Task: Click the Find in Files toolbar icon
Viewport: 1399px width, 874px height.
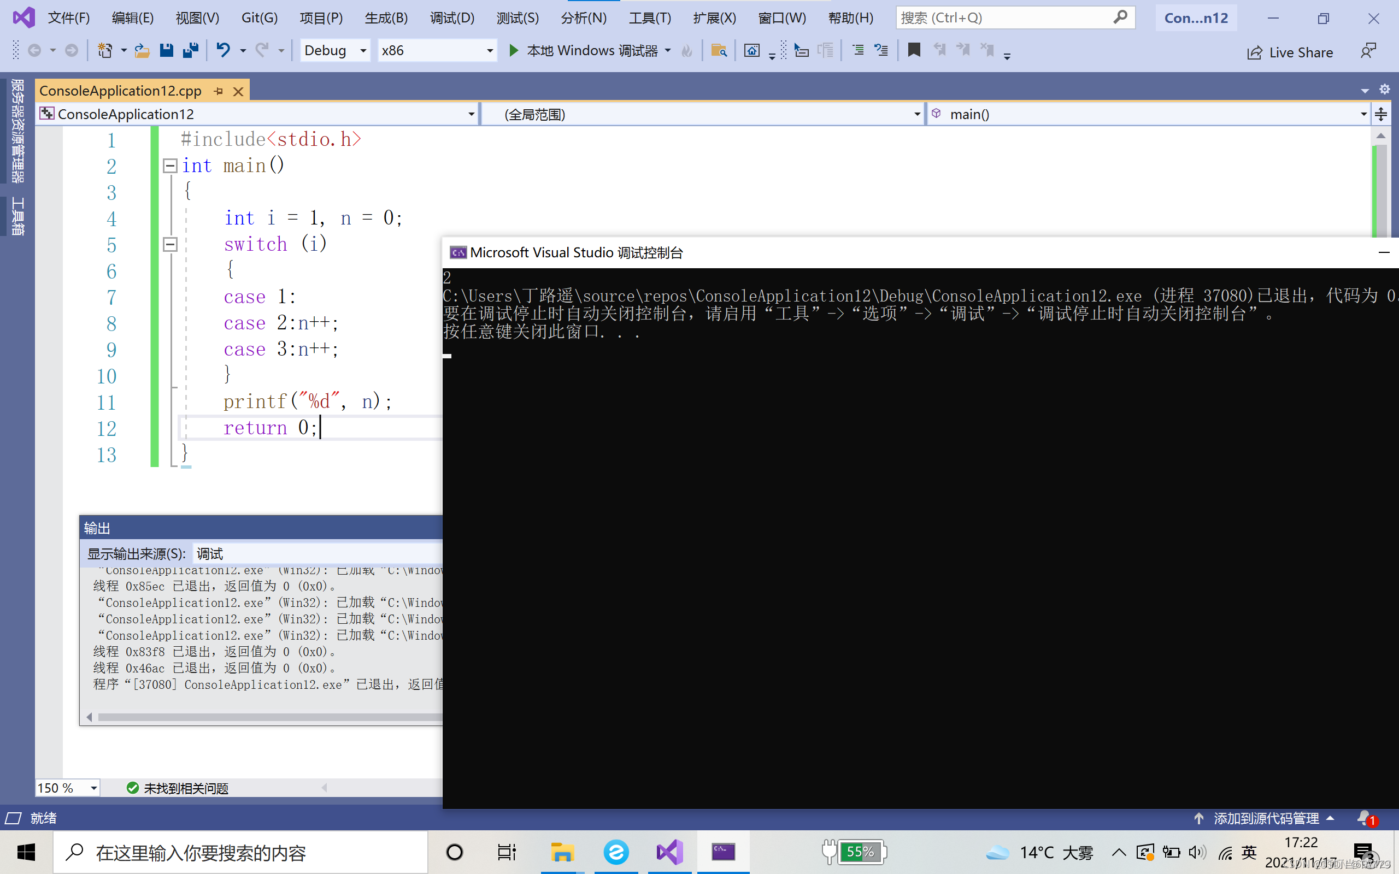Action: pos(719,51)
